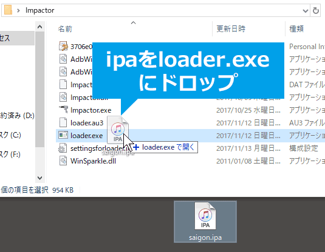The height and width of the screenshot is (252, 325).
Task: Sort files by the 種類 column
Action: click(x=296, y=28)
